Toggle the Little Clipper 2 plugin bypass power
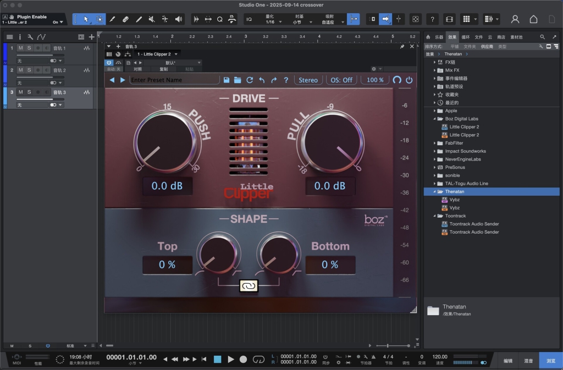This screenshot has height=370, width=563. [x=110, y=63]
